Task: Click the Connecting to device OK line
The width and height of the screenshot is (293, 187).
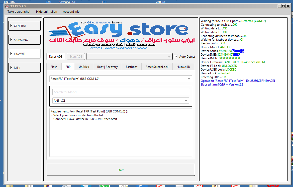Action: point(219,25)
